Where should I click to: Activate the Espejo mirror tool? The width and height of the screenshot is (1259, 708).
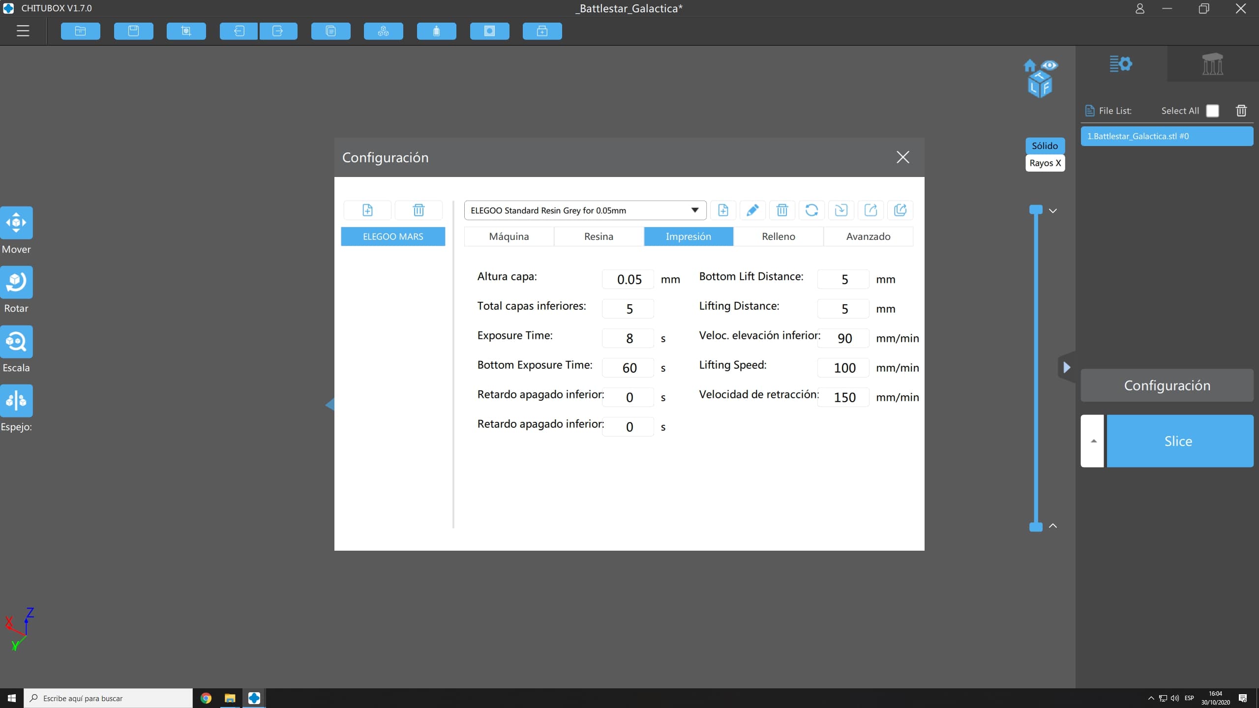(x=16, y=400)
